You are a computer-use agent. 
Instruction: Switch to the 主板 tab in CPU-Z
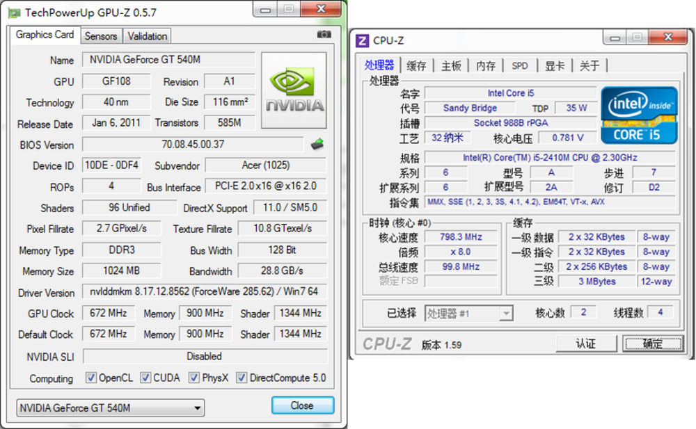452,66
